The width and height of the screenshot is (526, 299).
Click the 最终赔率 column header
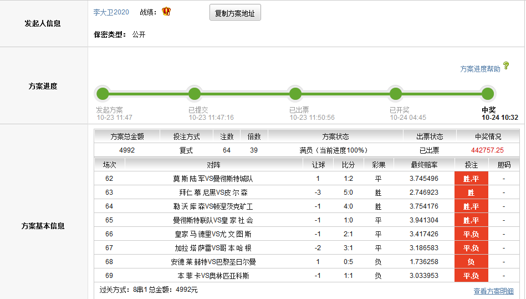(x=423, y=165)
